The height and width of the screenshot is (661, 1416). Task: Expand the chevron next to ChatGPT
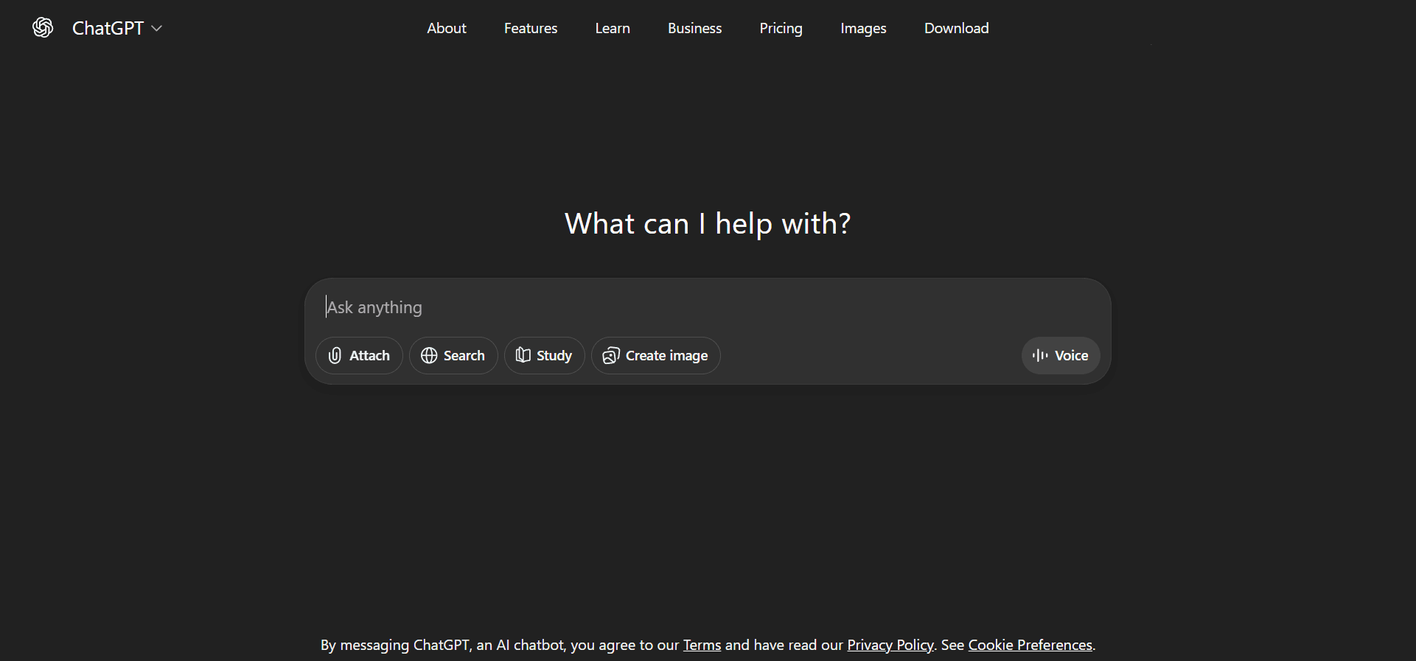coord(157,28)
